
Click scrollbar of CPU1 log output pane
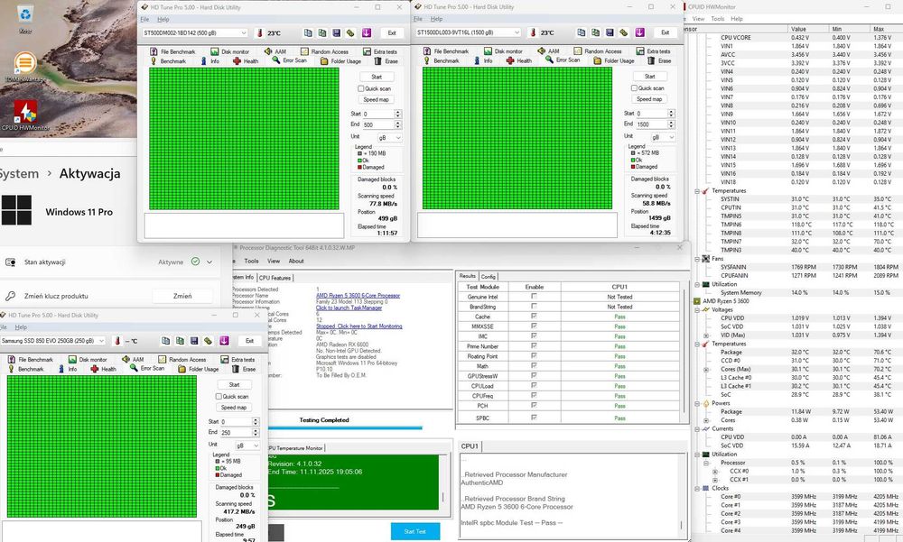[x=681, y=495]
